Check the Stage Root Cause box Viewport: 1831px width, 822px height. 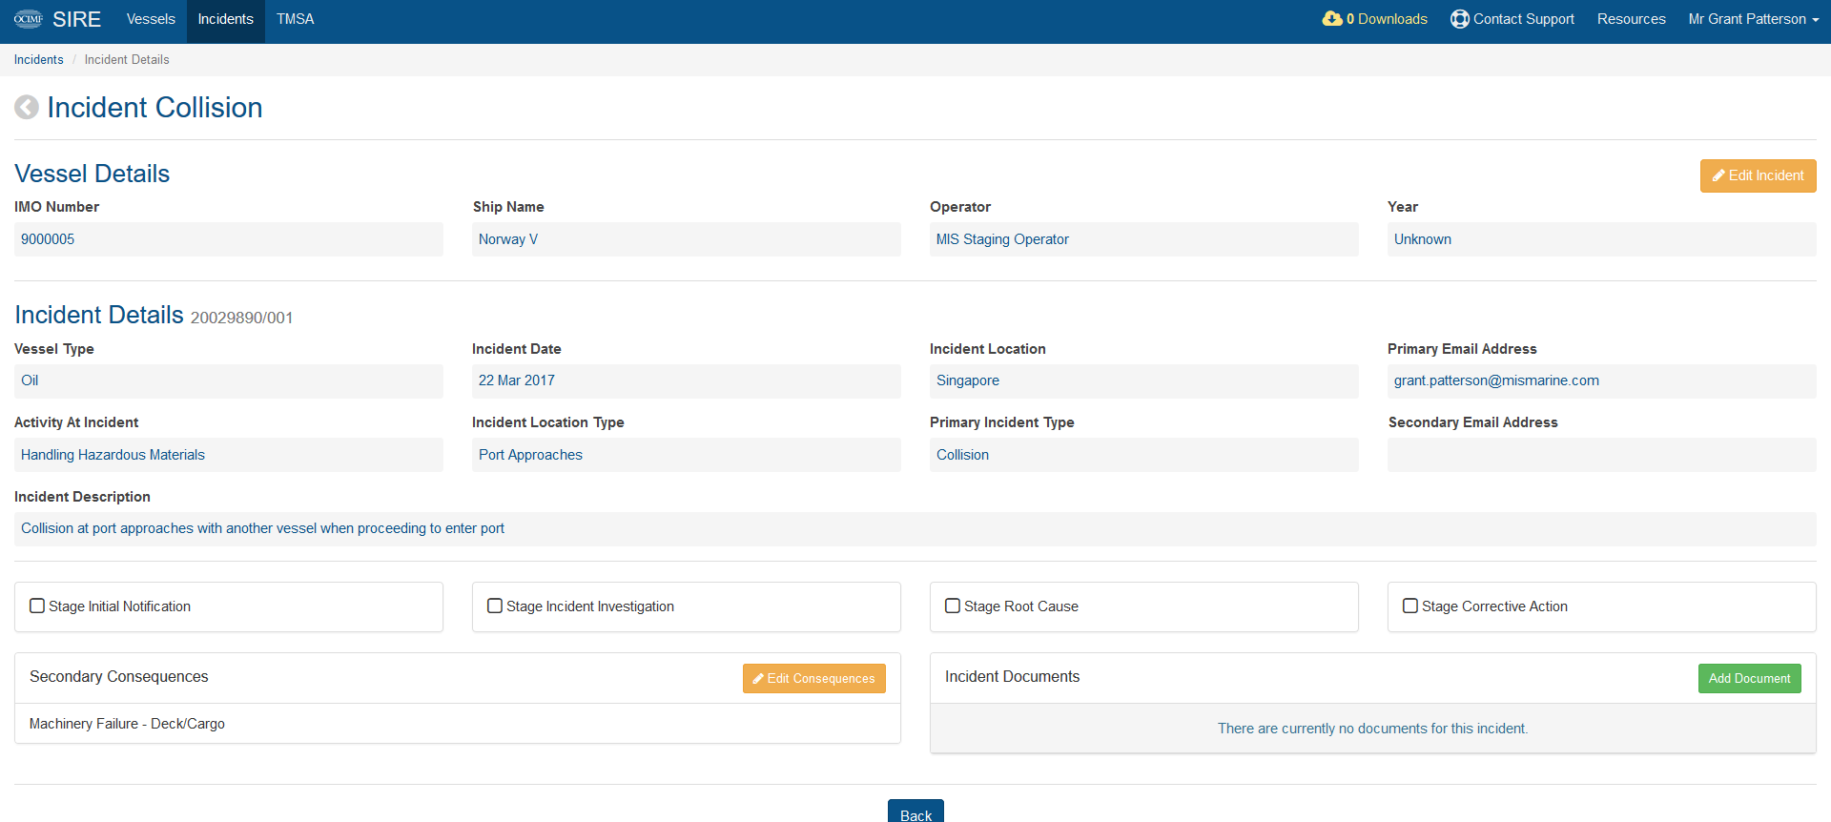(x=953, y=606)
